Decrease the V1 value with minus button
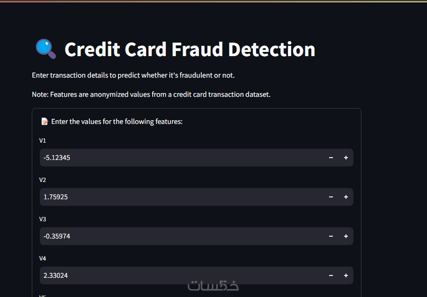The image size is (427, 297). (331, 158)
